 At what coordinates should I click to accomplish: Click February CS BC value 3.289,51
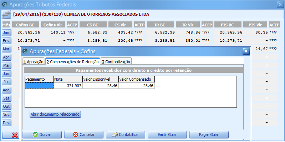[x=97, y=41]
